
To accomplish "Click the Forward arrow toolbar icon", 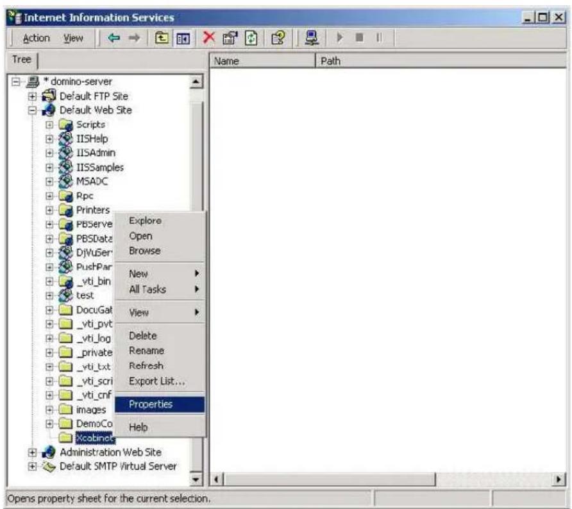I will point(134,38).
